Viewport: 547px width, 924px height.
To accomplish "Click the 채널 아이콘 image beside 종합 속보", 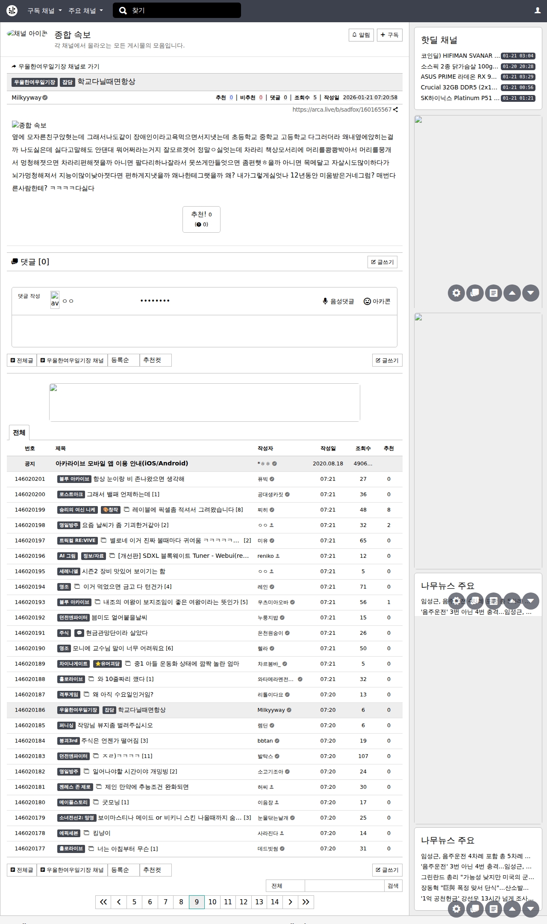I will pos(27,33).
